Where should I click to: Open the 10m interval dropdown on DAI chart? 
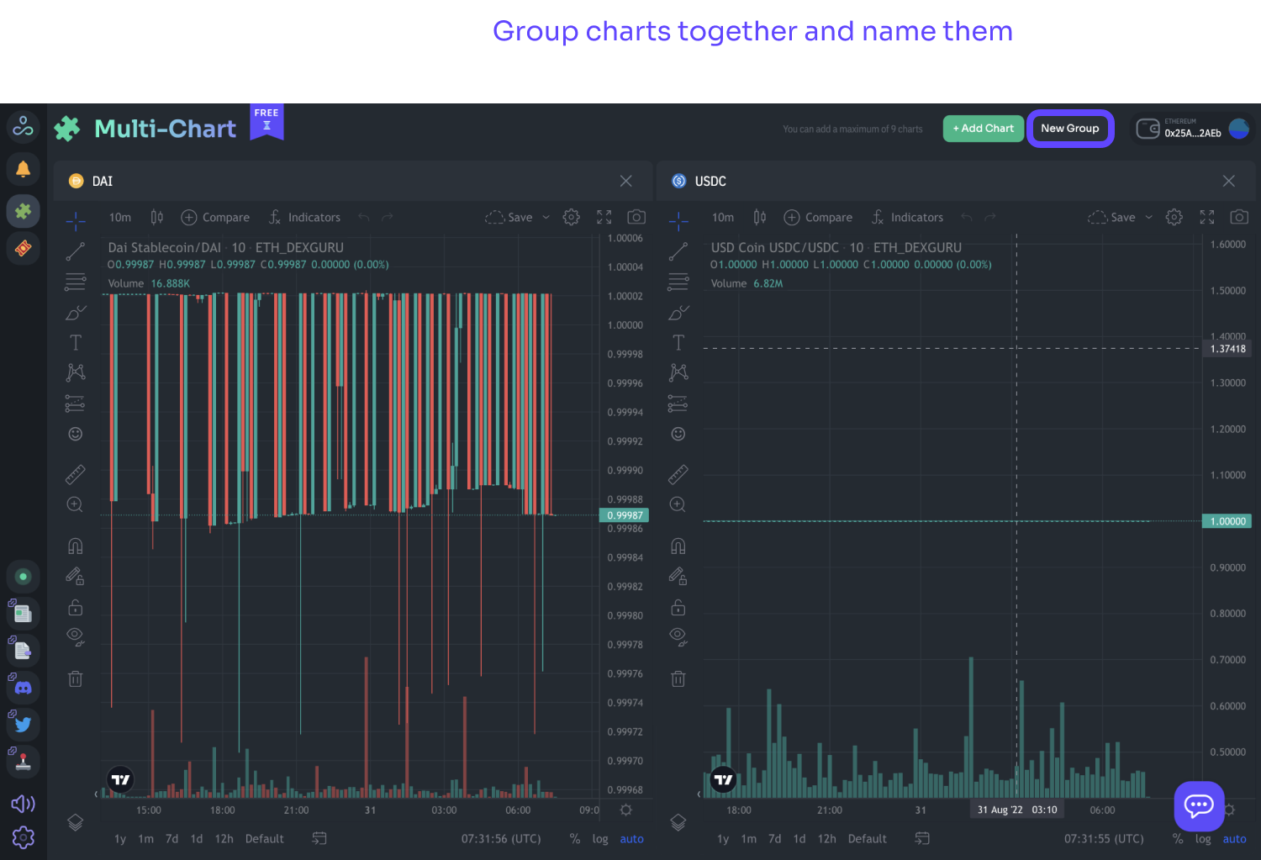point(120,218)
